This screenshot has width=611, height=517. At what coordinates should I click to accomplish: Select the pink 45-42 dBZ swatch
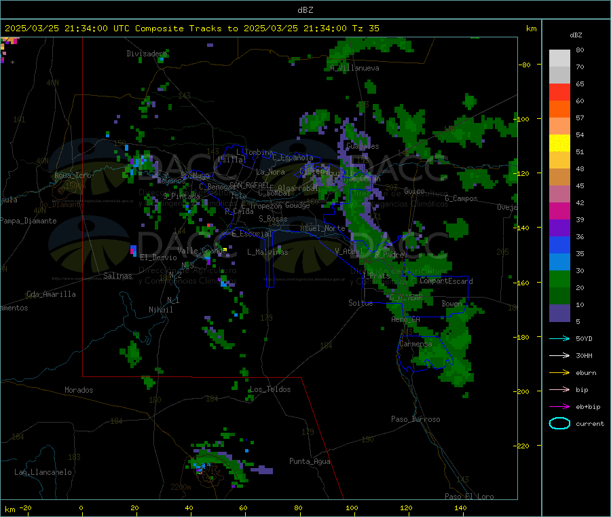[x=559, y=194]
